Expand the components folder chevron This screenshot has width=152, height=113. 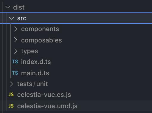pyautogui.click(x=15, y=29)
